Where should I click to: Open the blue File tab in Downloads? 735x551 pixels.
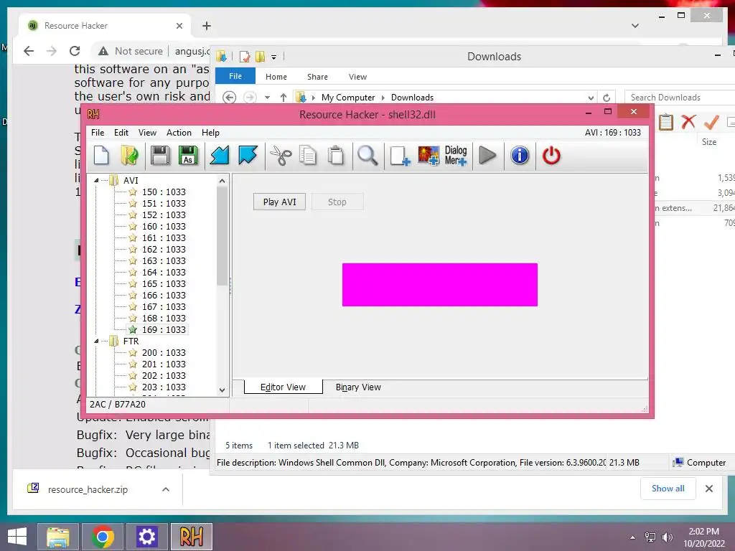tap(235, 76)
